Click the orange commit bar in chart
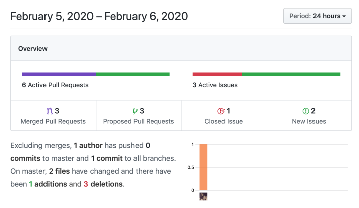Viewport: 359px width, 208px height. click(203, 167)
